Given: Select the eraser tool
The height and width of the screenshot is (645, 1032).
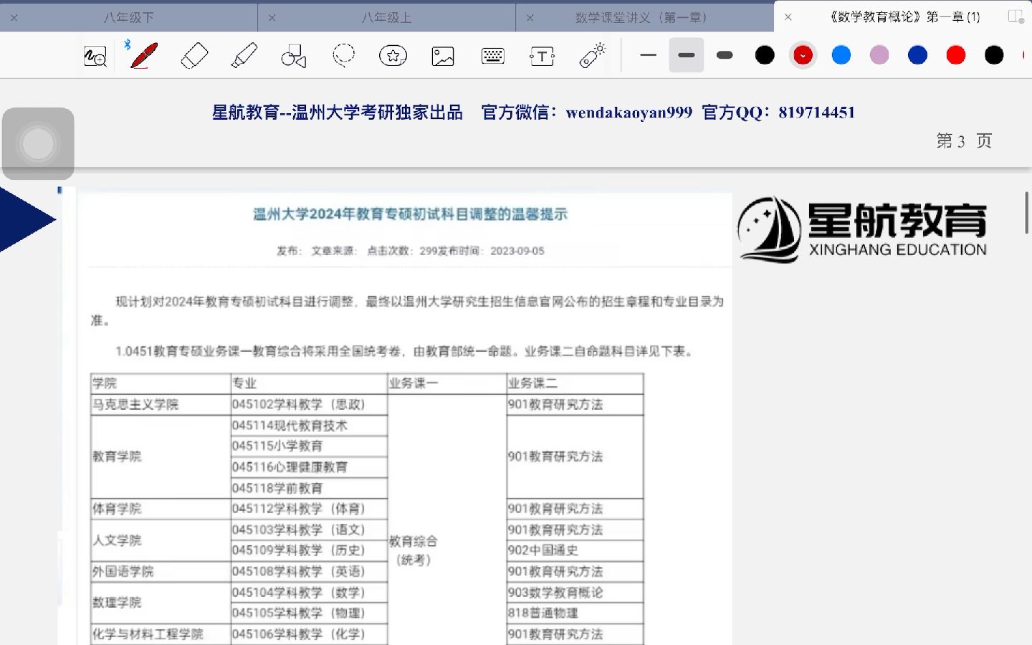Looking at the screenshot, I should click(x=194, y=55).
